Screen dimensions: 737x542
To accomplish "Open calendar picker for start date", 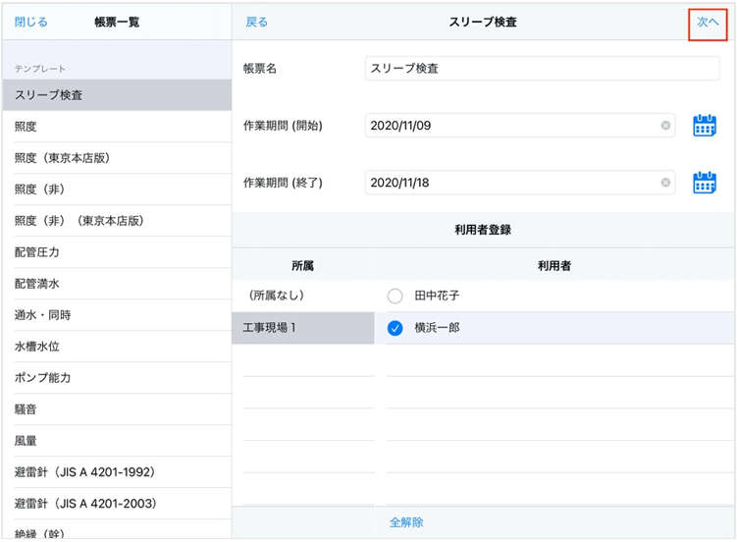I will click(x=704, y=126).
